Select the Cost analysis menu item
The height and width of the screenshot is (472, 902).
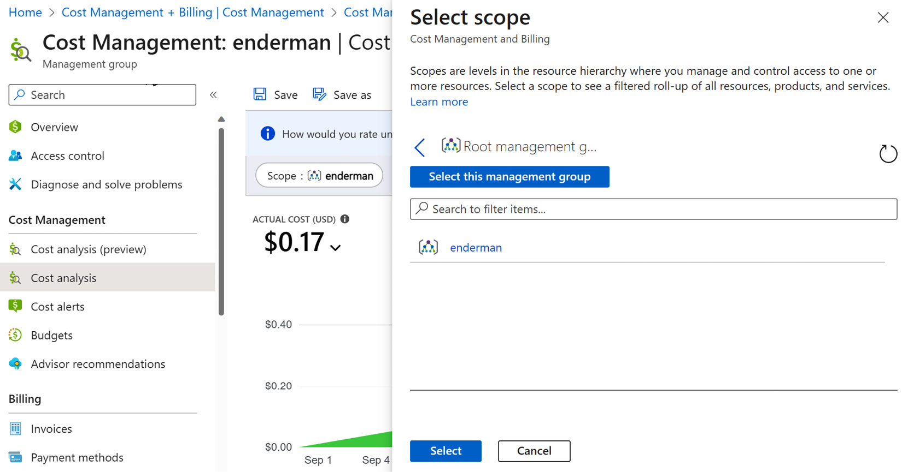pos(108,278)
